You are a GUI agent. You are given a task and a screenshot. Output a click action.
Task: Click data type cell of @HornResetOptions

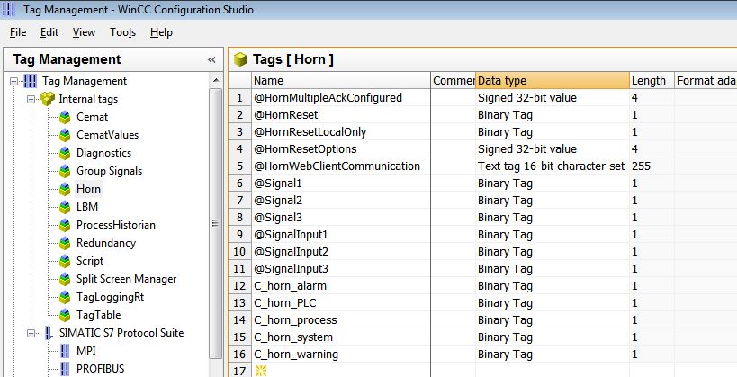click(x=553, y=149)
